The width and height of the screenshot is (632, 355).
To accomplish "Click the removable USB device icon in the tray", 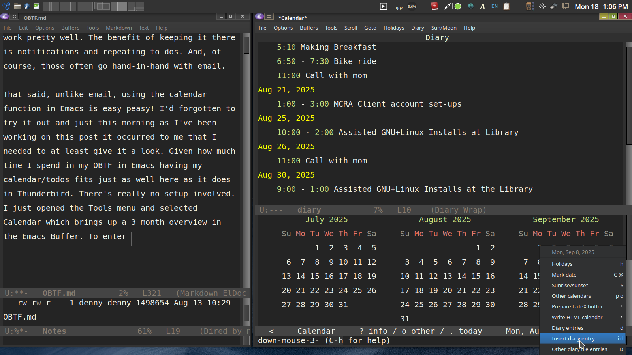I will click(553, 6).
